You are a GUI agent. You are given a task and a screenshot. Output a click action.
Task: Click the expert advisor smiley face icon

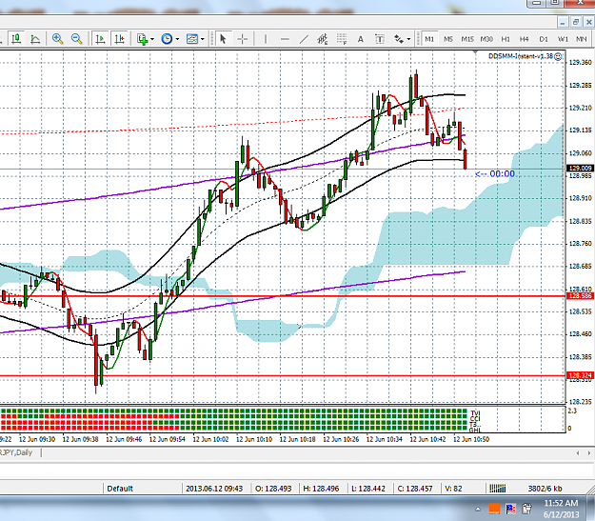(x=558, y=56)
